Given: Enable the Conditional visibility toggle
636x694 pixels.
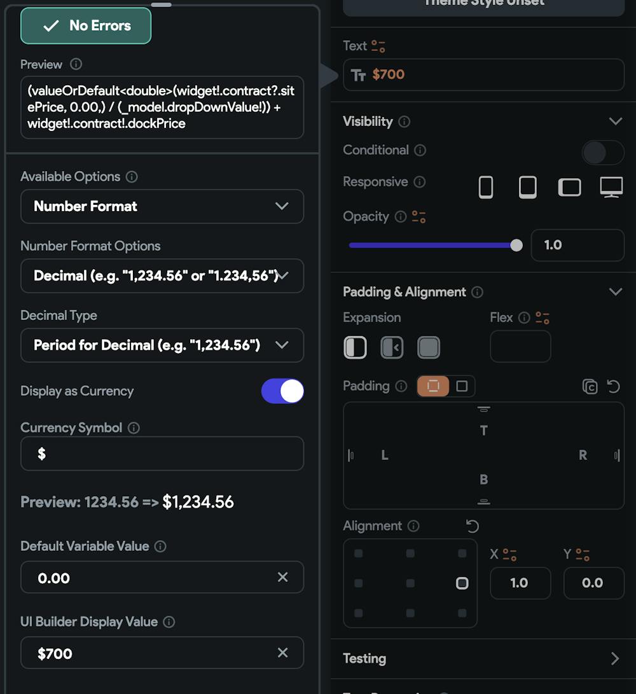Looking at the screenshot, I should pos(603,153).
